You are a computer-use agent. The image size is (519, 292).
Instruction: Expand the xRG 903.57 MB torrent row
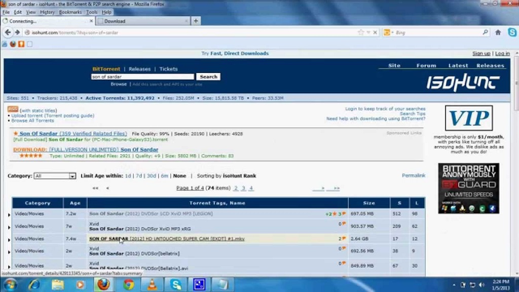pyautogui.click(x=9, y=227)
